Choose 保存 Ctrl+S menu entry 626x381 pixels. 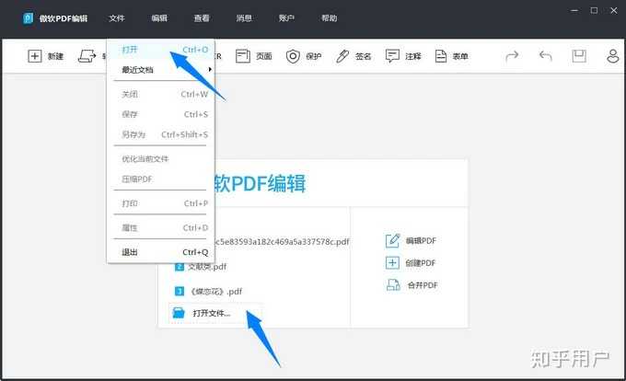pyautogui.click(x=161, y=114)
